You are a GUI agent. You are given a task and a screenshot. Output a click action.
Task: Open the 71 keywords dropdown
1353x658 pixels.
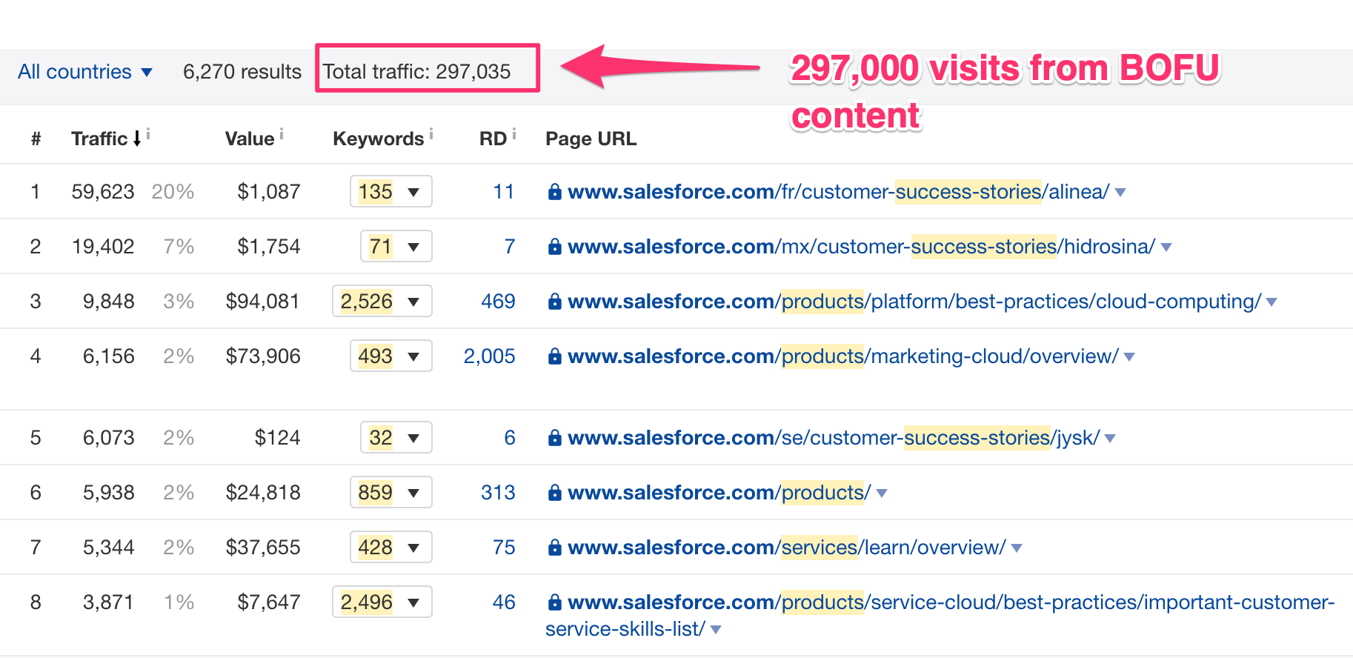click(x=396, y=247)
